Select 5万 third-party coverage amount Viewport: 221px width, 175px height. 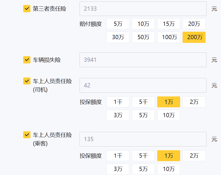point(118,24)
